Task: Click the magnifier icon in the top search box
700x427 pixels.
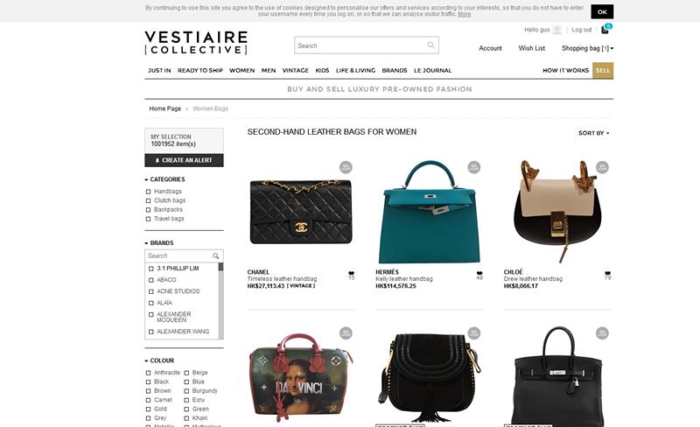Action: coord(430,45)
